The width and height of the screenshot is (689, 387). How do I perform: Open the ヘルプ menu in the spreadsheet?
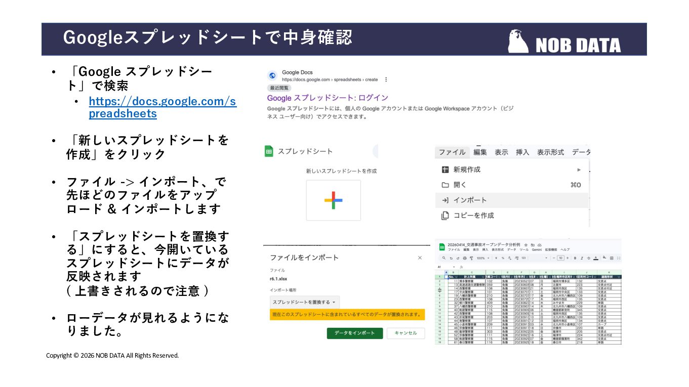[x=565, y=250]
